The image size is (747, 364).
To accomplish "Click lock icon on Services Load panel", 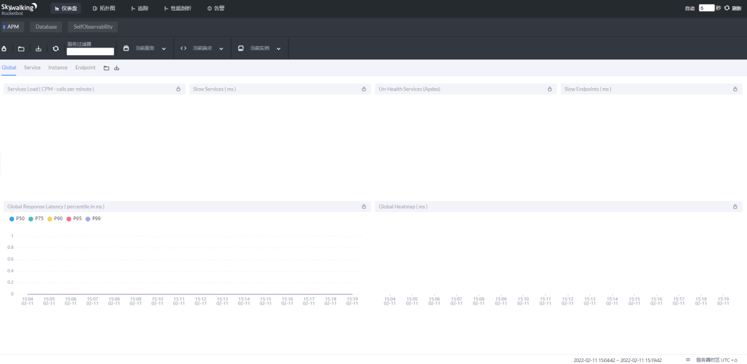I will click(179, 89).
